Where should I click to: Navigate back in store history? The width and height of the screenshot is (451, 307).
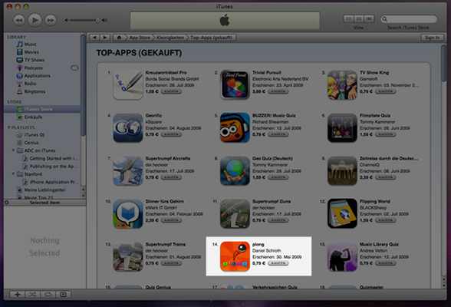[94, 38]
